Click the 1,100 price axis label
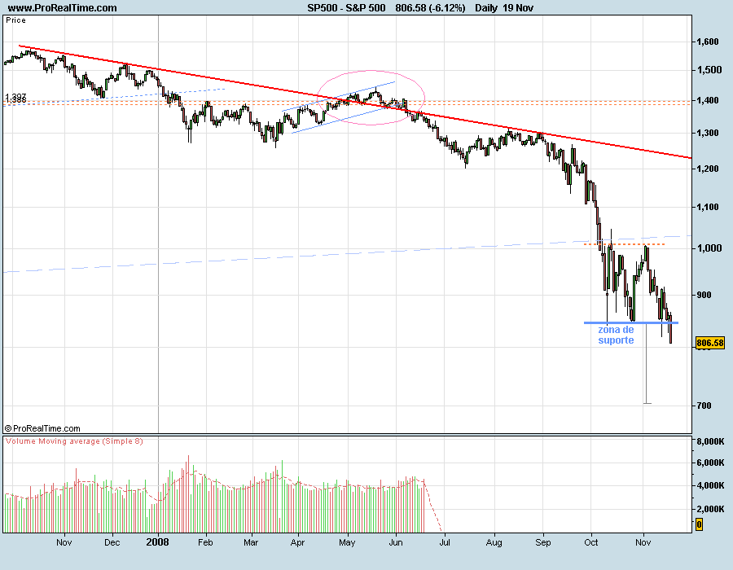The image size is (733, 570). point(708,207)
